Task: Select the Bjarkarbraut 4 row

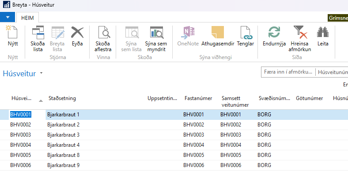Action: [x=174, y=145]
